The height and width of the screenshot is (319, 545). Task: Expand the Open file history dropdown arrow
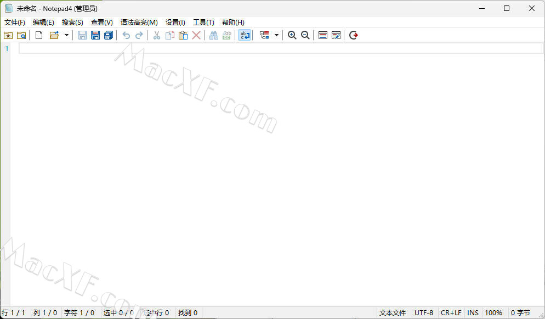66,35
